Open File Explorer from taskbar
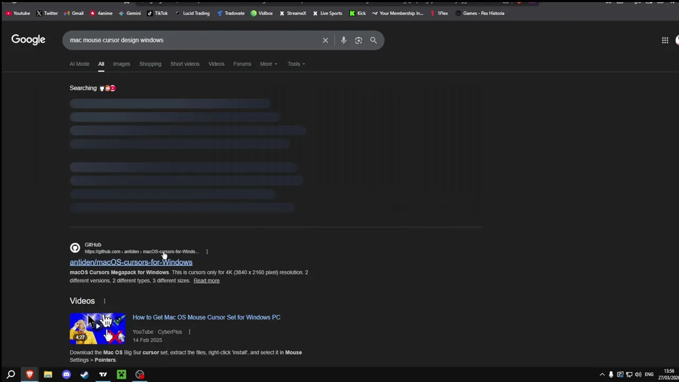The height and width of the screenshot is (382, 679). [48, 375]
